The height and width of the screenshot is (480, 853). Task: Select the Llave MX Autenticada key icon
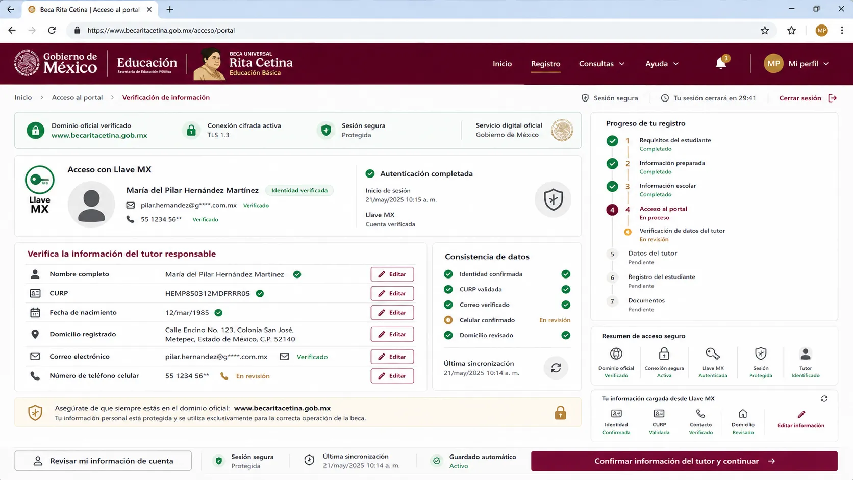tap(713, 353)
